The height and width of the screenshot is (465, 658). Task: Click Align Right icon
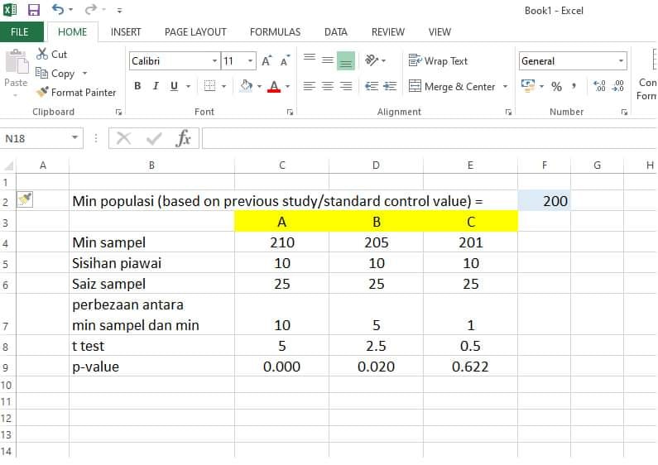(346, 86)
